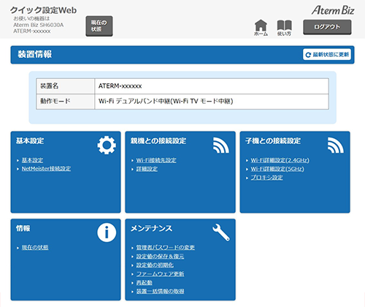Click the info icon in 情報 panel

(x=107, y=232)
